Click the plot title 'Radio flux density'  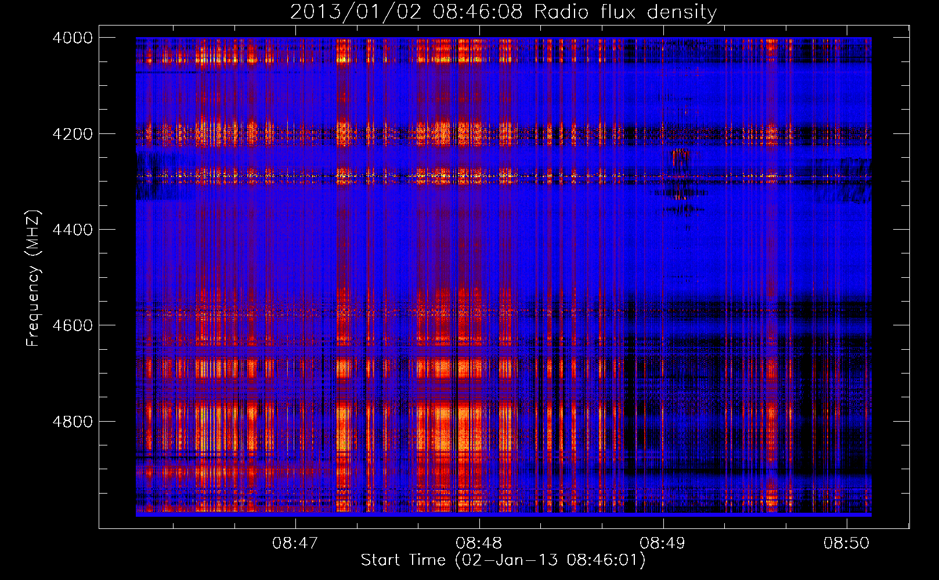(x=625, y=12)
